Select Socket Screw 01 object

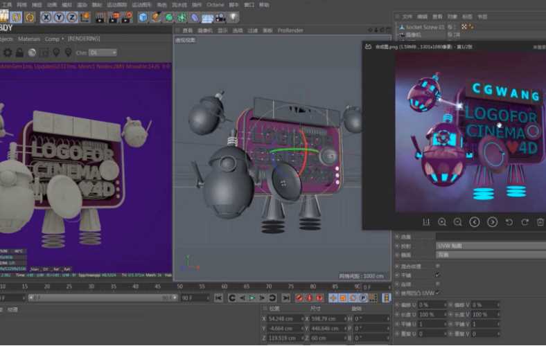[x=425, y=27]
